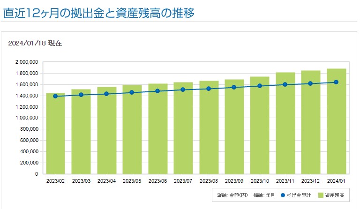360x209 pixels.
Task: Click the 2,000,000 y-axis label
Action: point(27,62)
